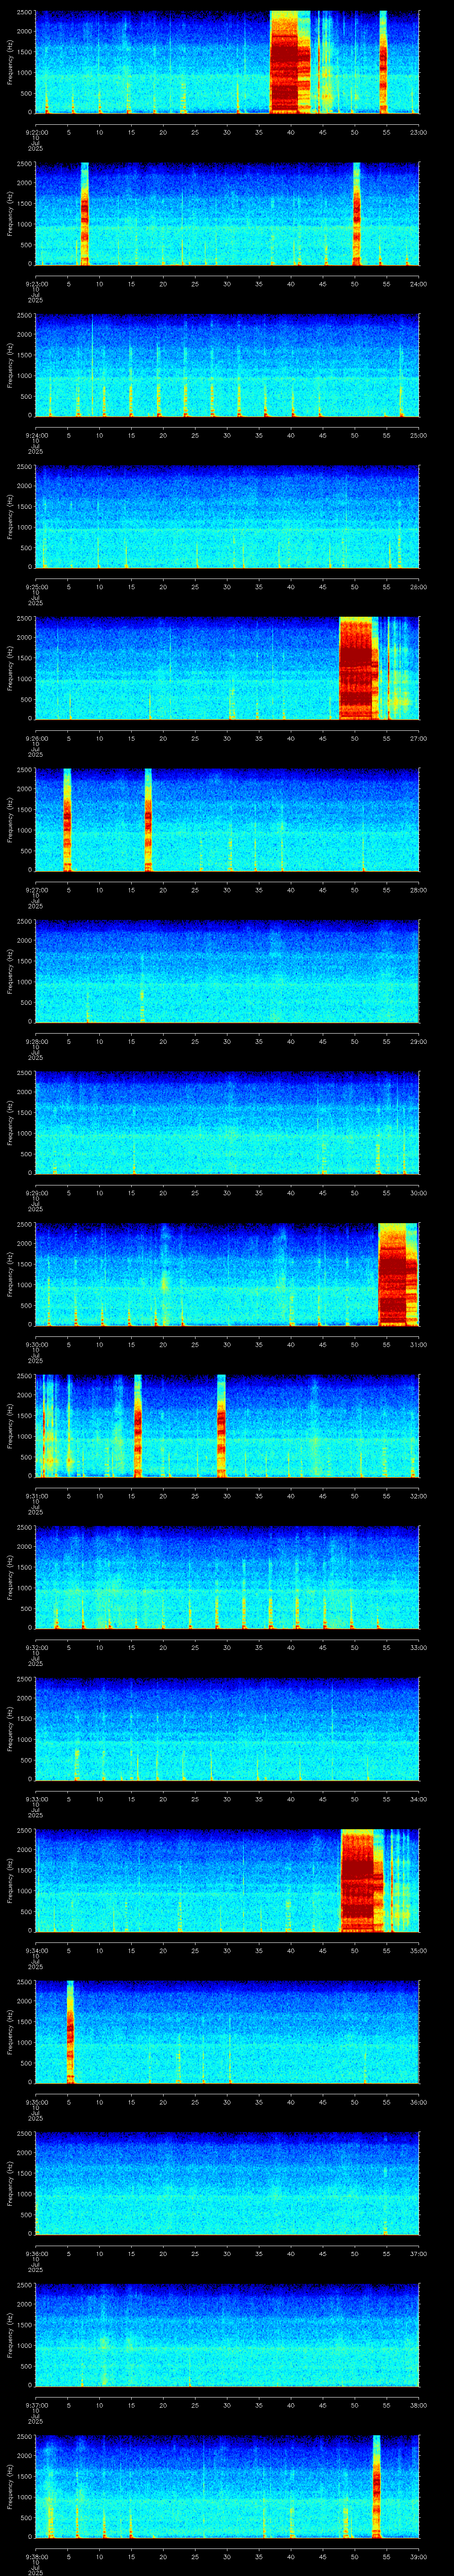Click the burst near 17 seconds in the 9:27:00 panel

[x=148, y=820]
